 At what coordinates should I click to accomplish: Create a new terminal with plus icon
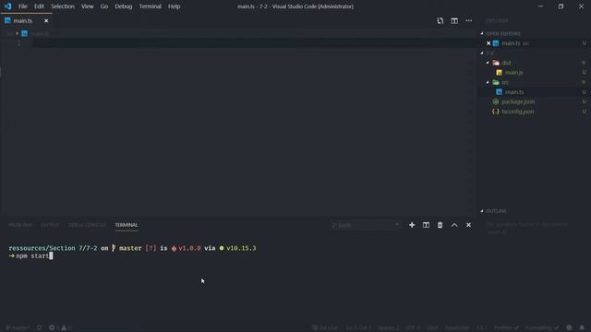click(412, 225)
